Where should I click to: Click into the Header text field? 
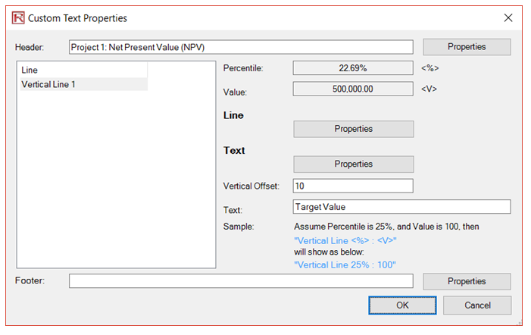click(x=241, y=47)
